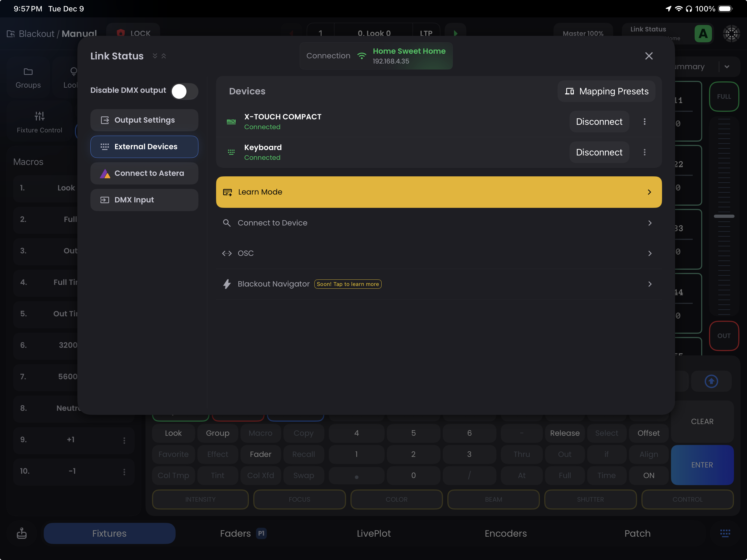Viewport: 747px width, 560px height.
Task: Click the keypad grid icon at bottom right
Action: coord(725,533)
